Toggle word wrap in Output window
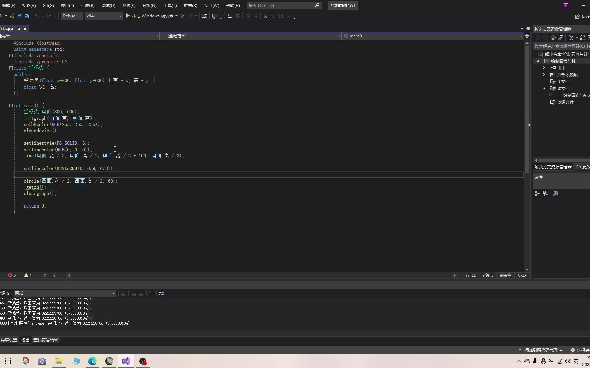 coord(162,293)
